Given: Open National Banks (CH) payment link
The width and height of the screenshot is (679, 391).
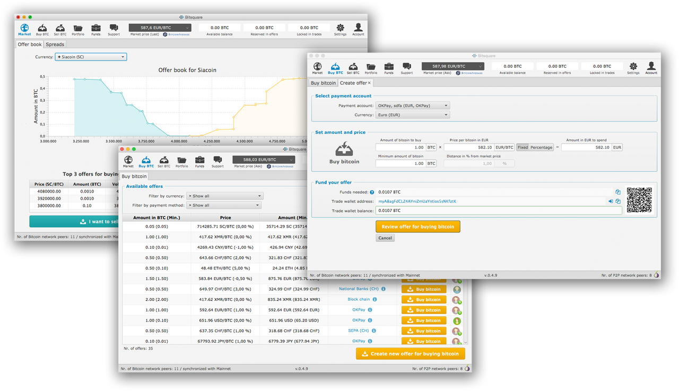Looking at the screenshot, I should [x=359, y=289].
